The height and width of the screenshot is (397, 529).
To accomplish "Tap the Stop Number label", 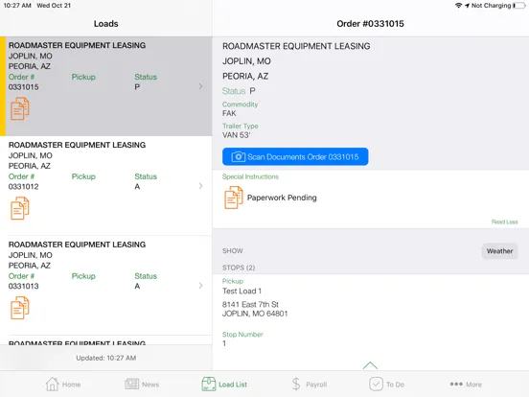I will (x=242, y=335).
